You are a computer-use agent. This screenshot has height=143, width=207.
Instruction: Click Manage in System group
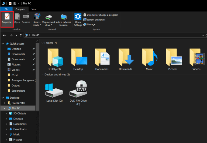[x=89, y=24]
